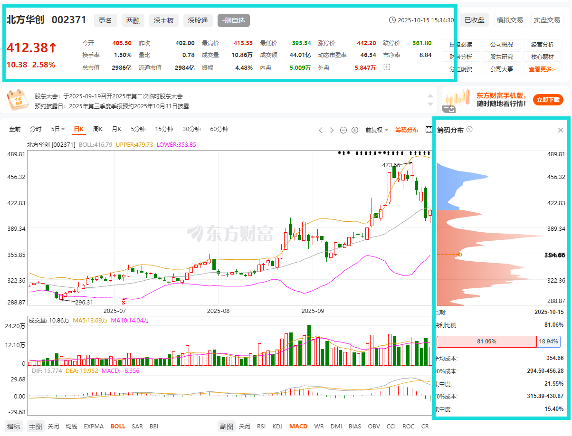Show next announcement with down arrow

pyautogui.click(x=430, y=104)
